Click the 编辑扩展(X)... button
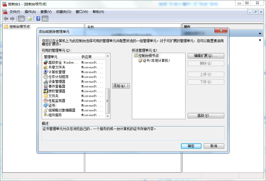The width and height of the screenshot is (266, 181). point(206,56)
